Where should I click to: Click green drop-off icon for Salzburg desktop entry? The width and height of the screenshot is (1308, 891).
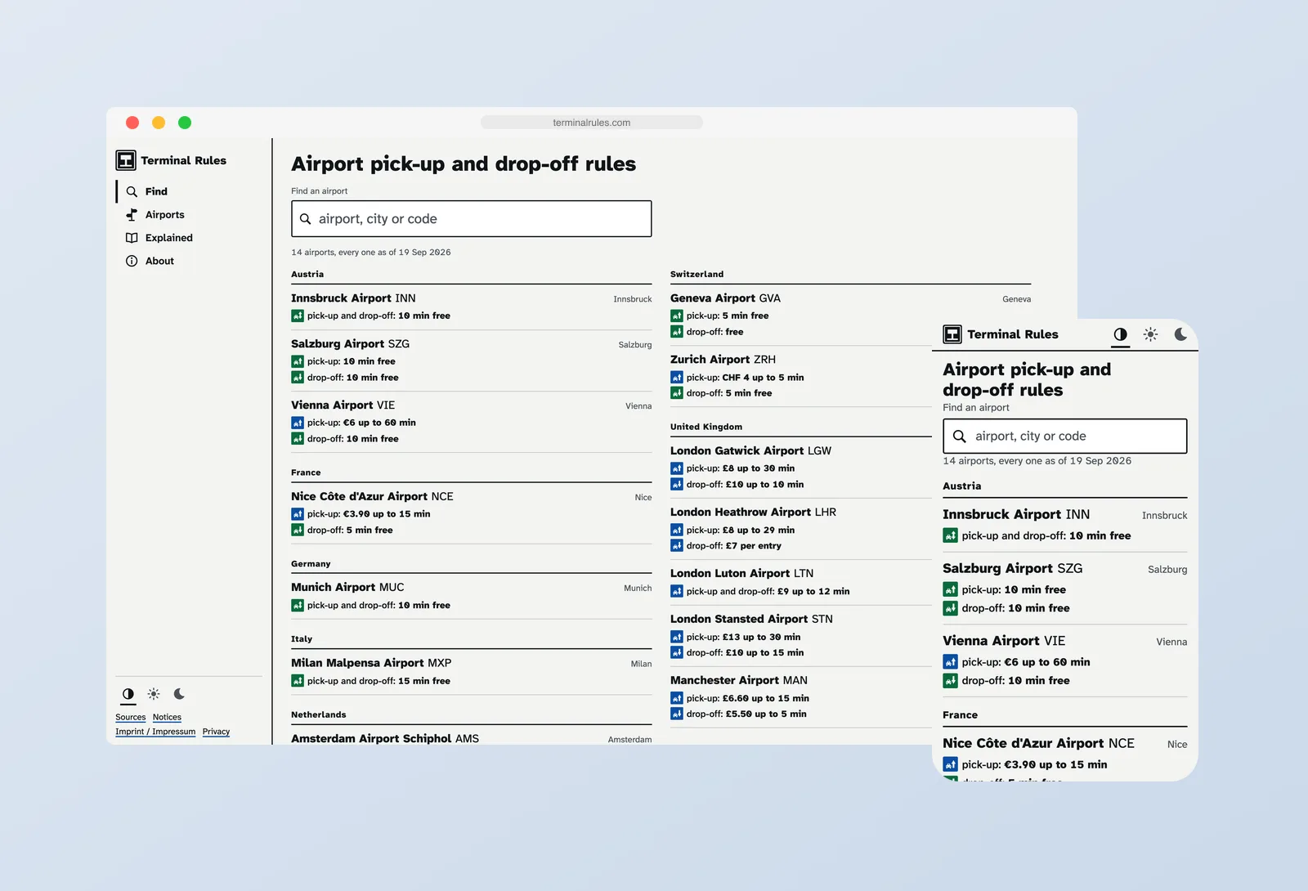pyautogui.click(x=298, y=378)
